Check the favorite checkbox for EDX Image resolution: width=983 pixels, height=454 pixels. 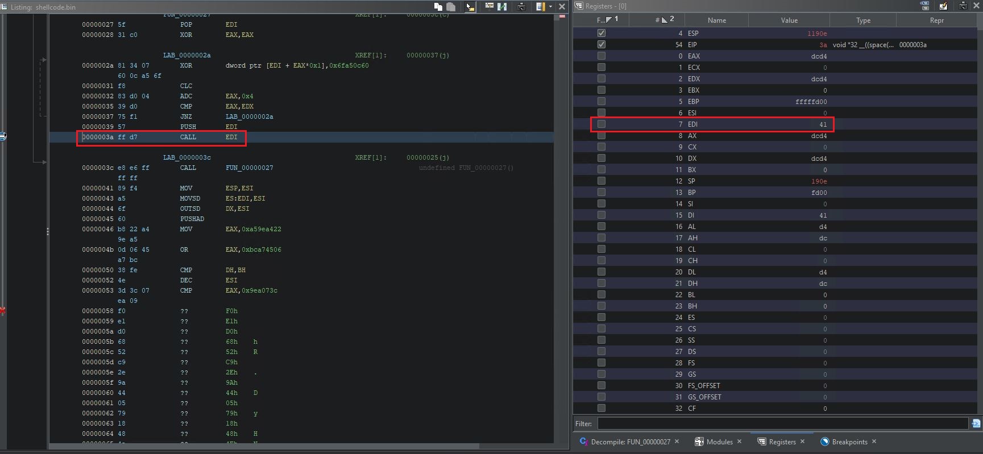tap(602, 78)
